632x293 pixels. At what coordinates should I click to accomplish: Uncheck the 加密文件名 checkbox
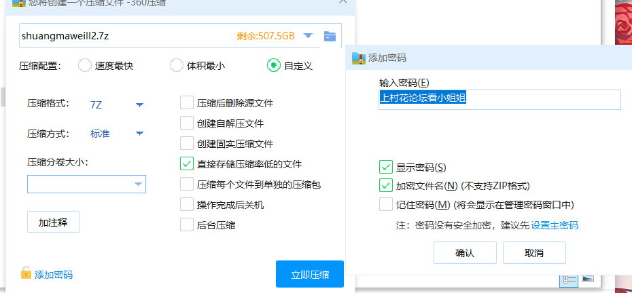386,186
